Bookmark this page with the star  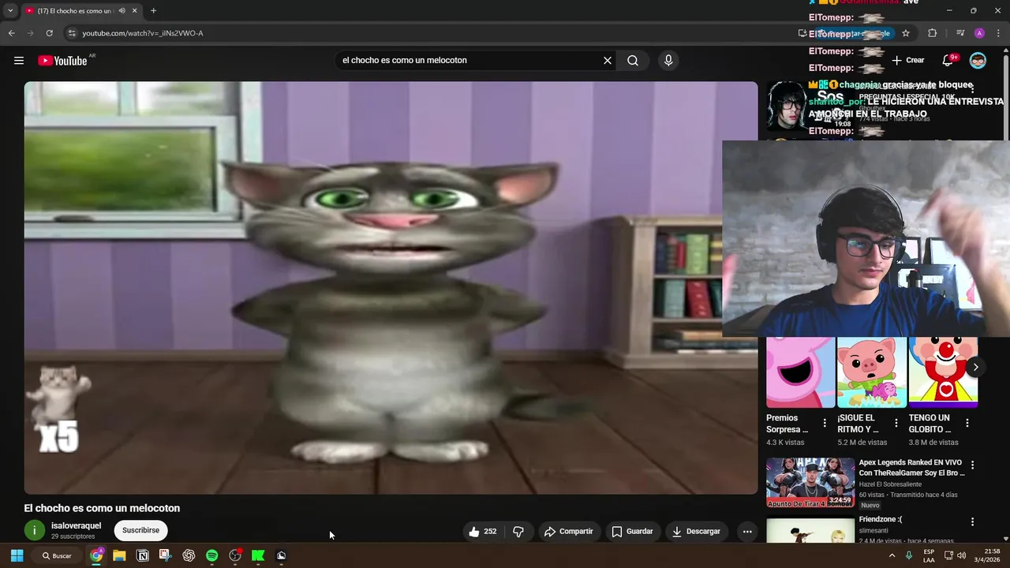coord(906,33)
